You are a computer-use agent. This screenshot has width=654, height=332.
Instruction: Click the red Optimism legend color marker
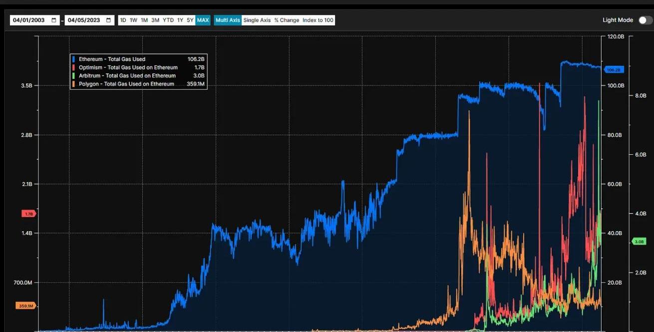pyautogui.click(x=74, y=67)
